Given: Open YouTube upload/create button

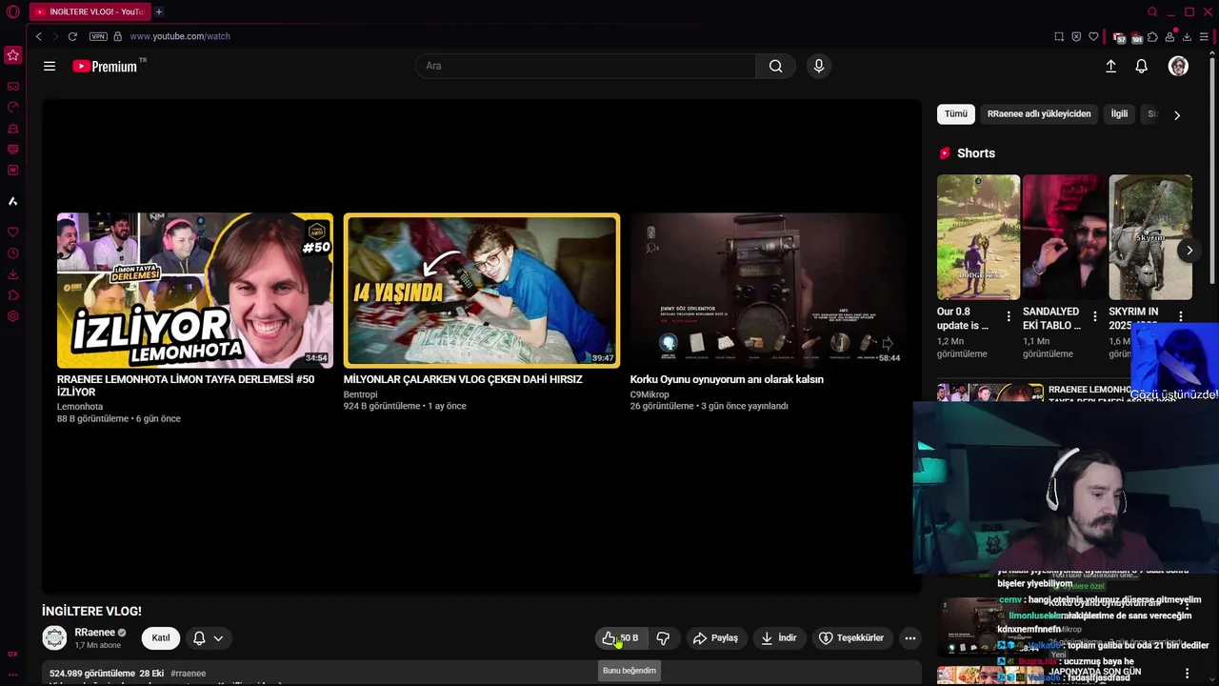Looking at the screenshot, I should 1110,66.
